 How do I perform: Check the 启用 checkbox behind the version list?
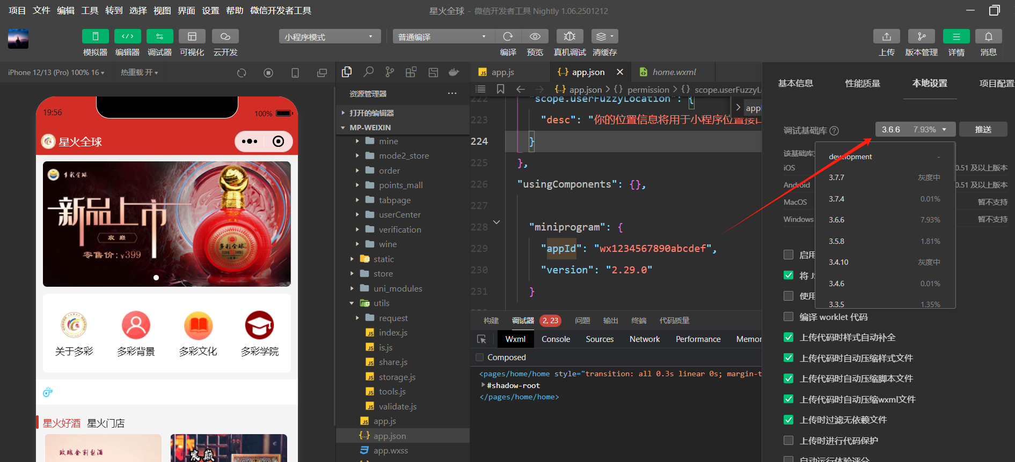pos(788,255)
